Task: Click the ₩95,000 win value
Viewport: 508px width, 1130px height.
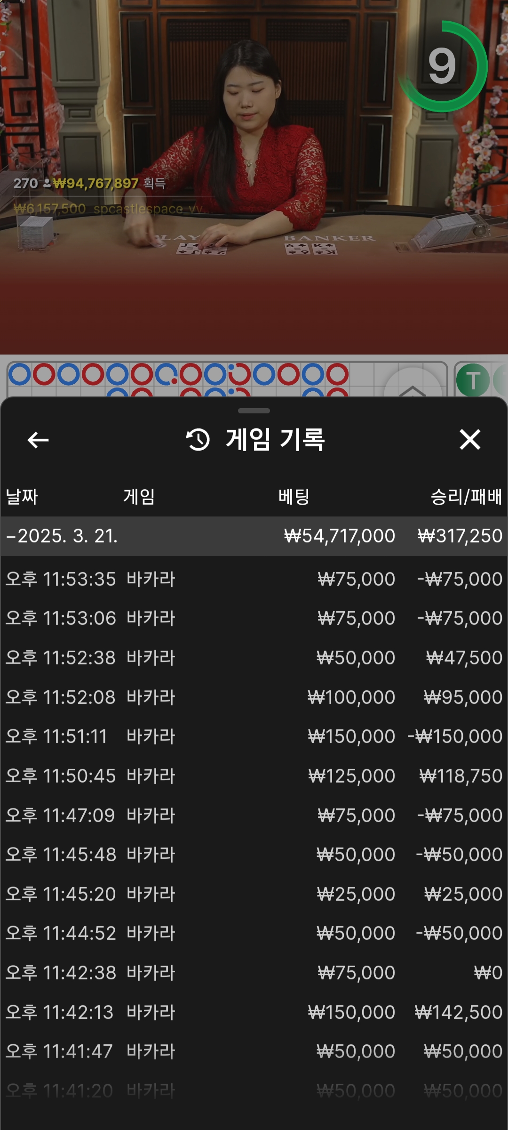Action: tap(463, 697)
